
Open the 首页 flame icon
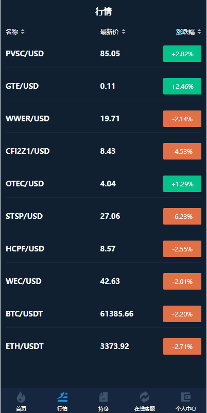coord(21,396)
